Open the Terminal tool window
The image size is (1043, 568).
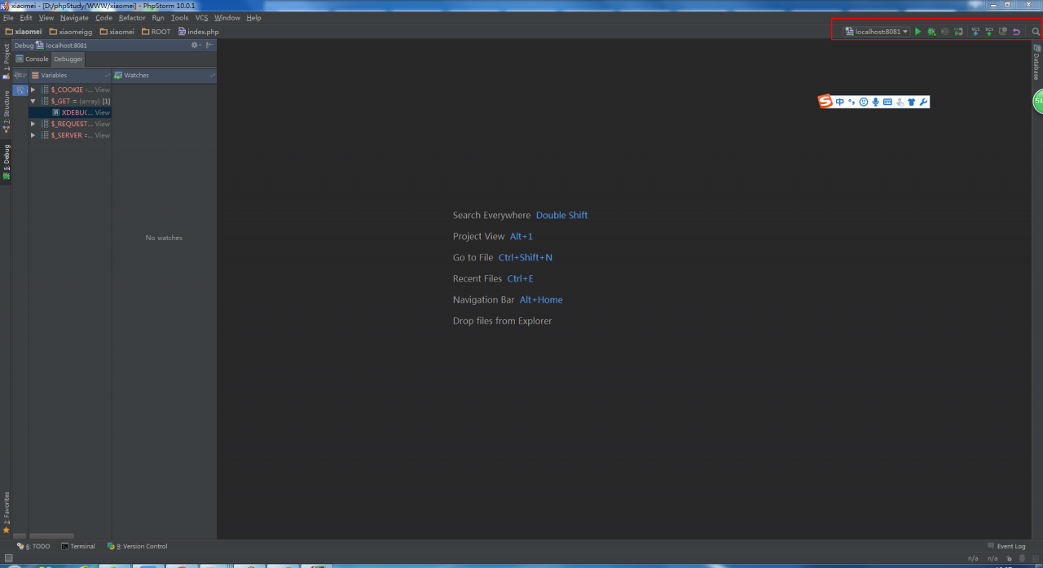click(78, 546)
